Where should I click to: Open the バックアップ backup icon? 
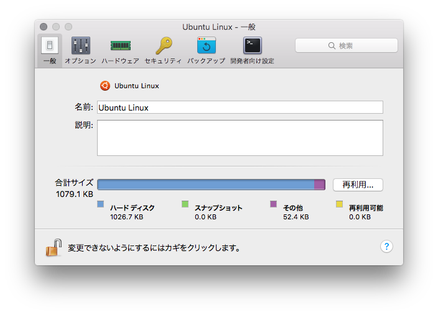tap(207, 45)
